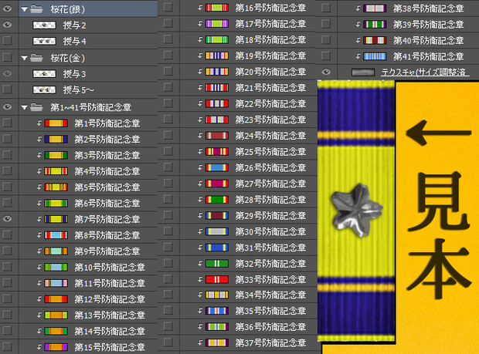
Task: Click the 授与3 layer thumbnail
Action: click(44, 73)
